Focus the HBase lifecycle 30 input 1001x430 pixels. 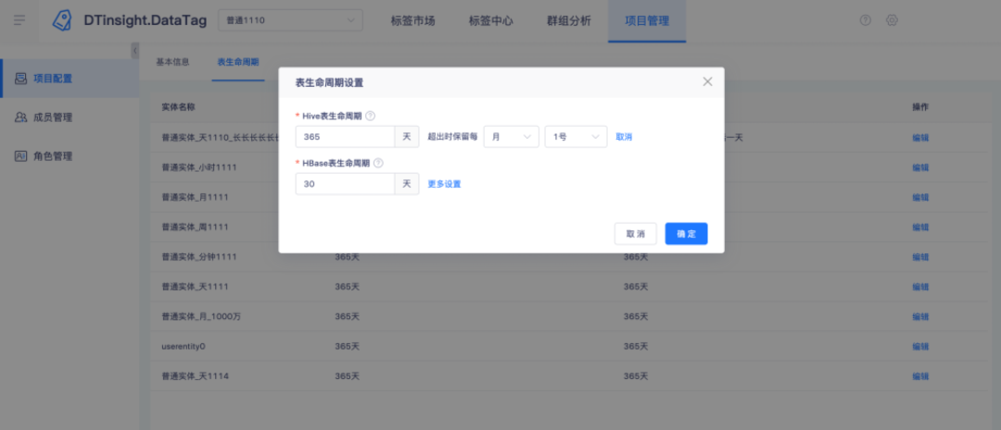pos(345,184)
